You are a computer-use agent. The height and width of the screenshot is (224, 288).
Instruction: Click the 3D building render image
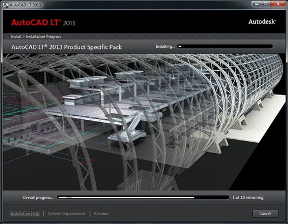(144, 122)
